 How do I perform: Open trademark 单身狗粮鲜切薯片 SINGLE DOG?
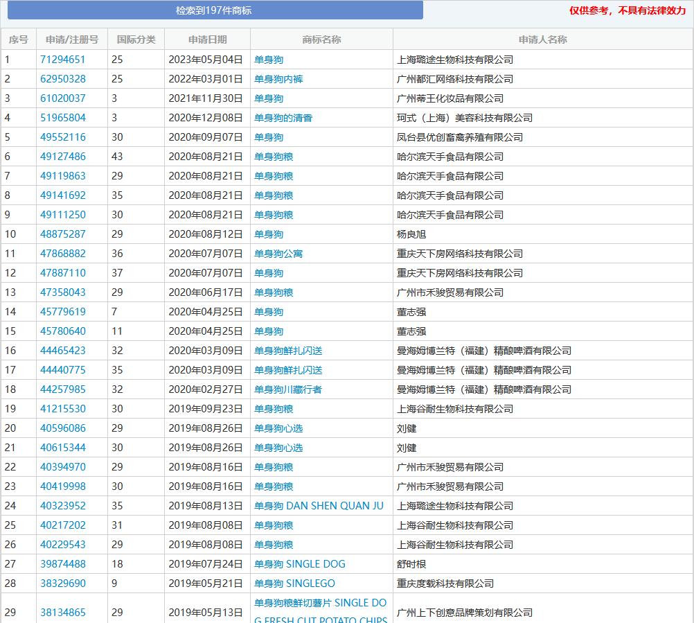pos(321,611)
